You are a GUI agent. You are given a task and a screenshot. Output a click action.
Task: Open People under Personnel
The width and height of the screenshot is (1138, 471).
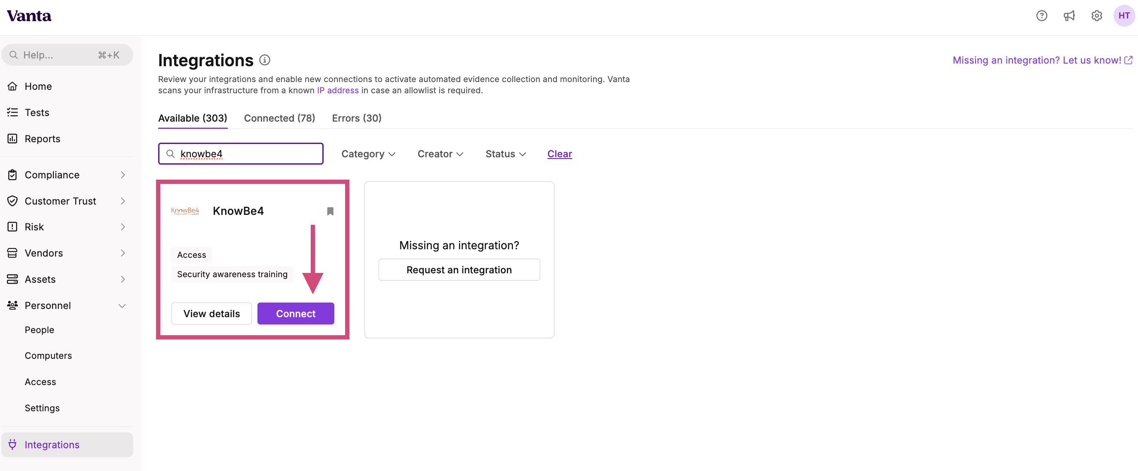39,330
